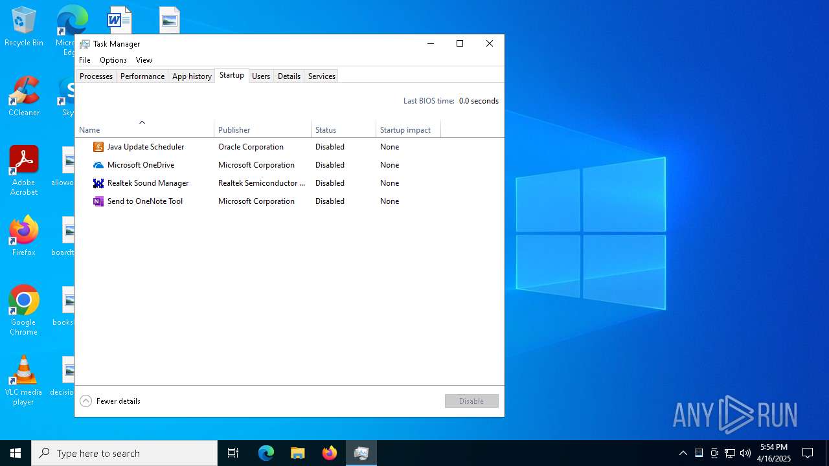
Task: Maximize the Task Manager window
Action: pyautogui.click(x=460, y=44)
